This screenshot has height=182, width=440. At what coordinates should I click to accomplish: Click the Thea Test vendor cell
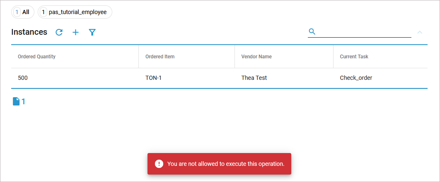pyautogui.click(x=254, y=78)
